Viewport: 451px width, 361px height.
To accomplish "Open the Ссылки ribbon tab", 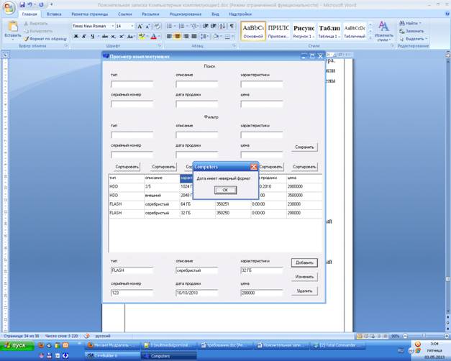I will 124,14.
